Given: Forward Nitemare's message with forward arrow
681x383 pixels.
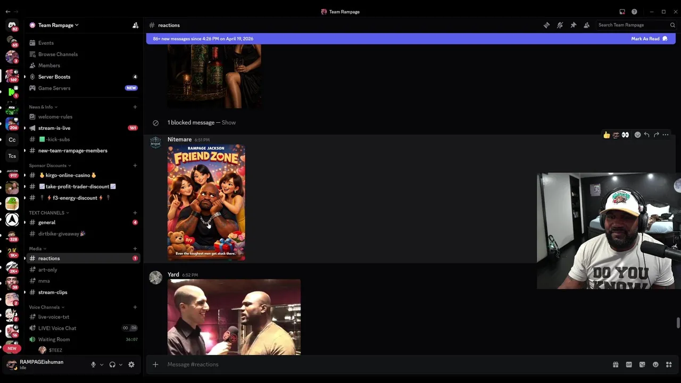Looking at the screenshot, I should pyautogui.click(x=656, y=135).
